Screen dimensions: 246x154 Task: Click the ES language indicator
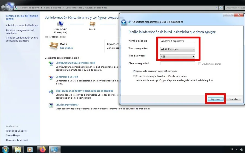231,149
